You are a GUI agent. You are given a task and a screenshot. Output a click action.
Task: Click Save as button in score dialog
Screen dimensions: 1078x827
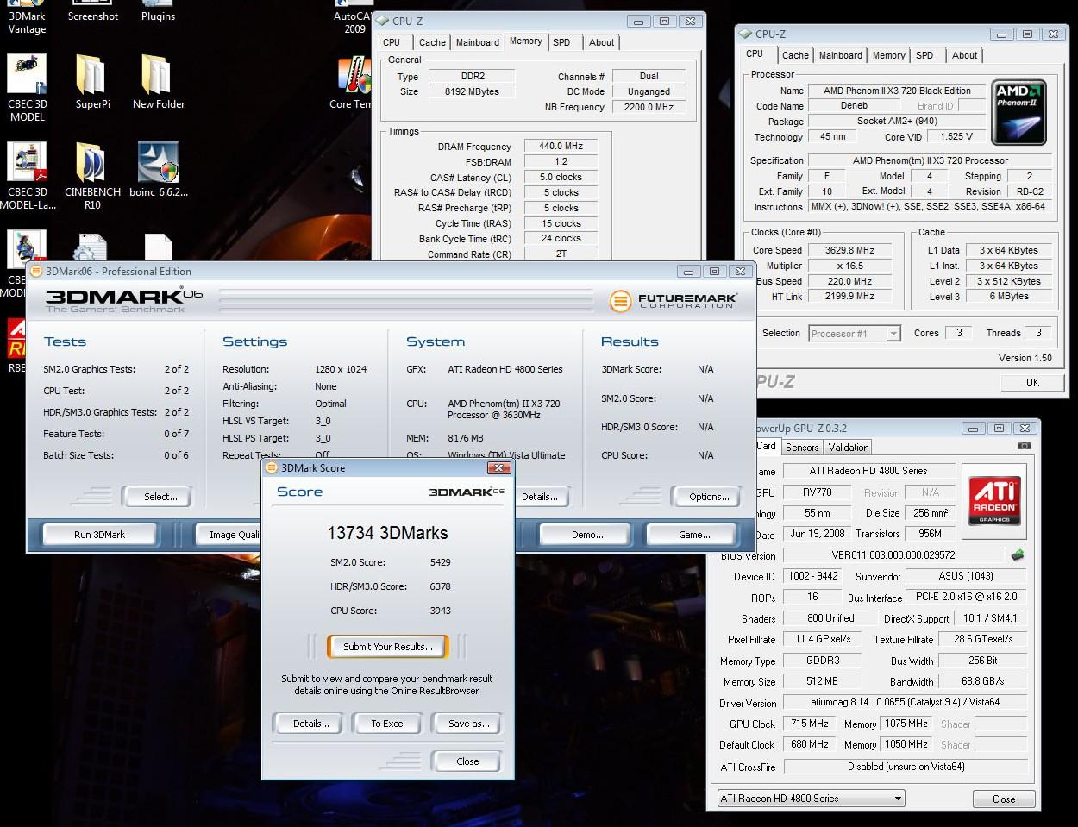[468, 724]
